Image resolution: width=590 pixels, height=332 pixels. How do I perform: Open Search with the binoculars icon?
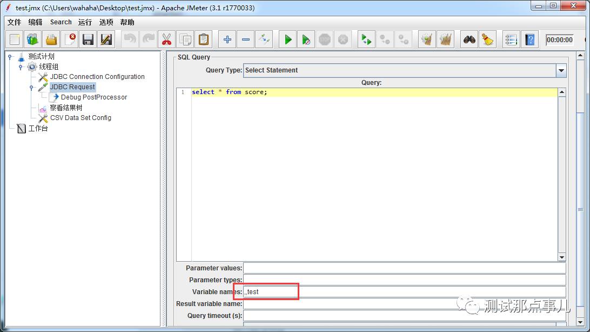pyautogui.click(x=469, y=39)
